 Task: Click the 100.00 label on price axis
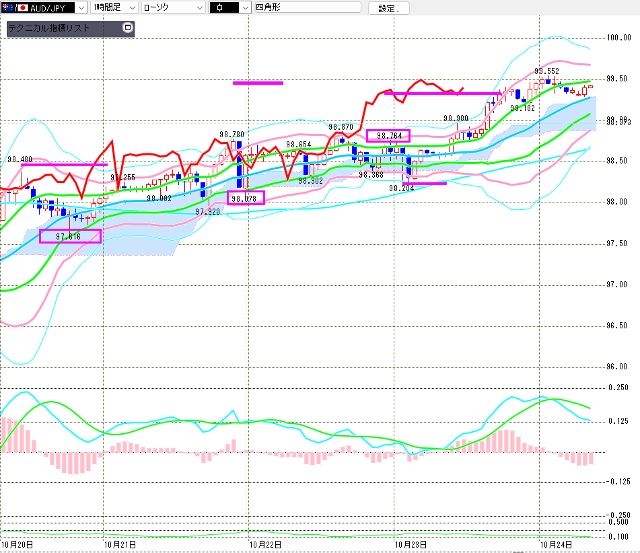pos(618,38)
